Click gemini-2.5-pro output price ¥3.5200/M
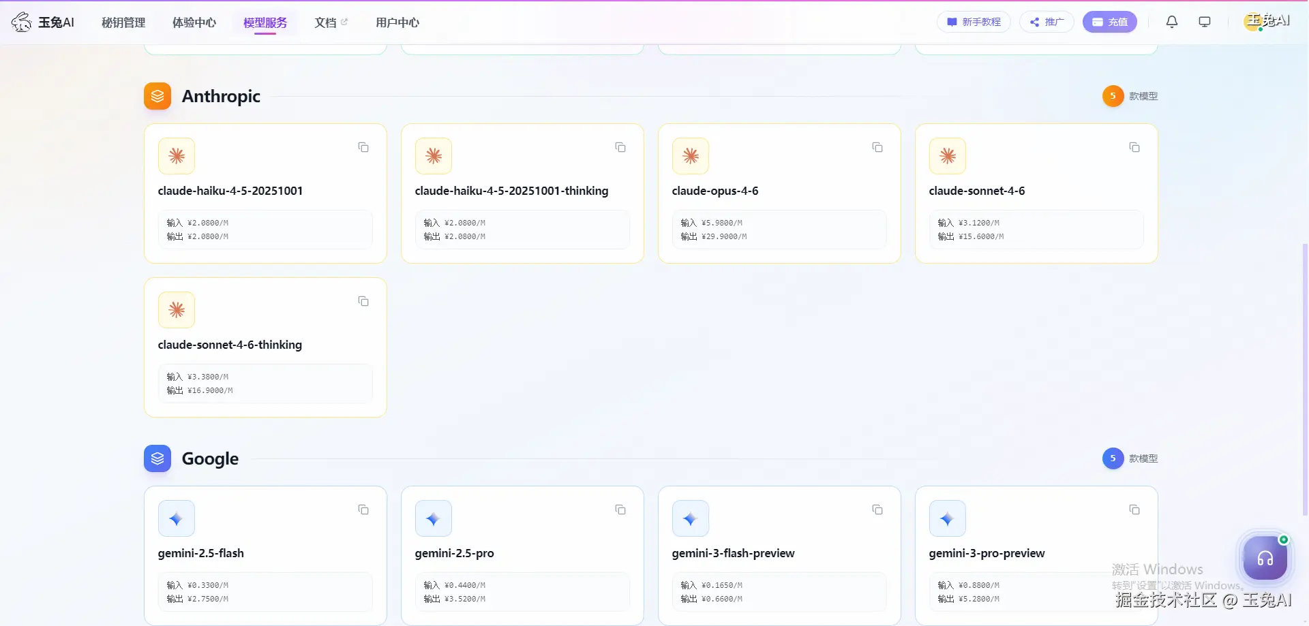The height and width of the screenshot is (626, 1309). 465,599
